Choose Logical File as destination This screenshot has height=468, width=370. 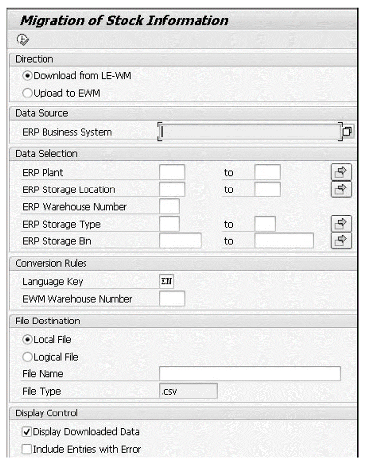pos(27,357)
